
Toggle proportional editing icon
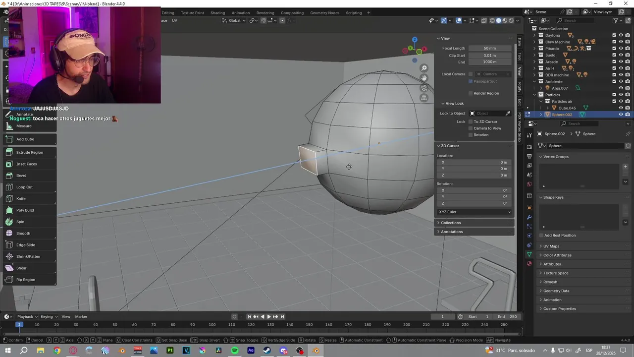(x=282, y=20)
